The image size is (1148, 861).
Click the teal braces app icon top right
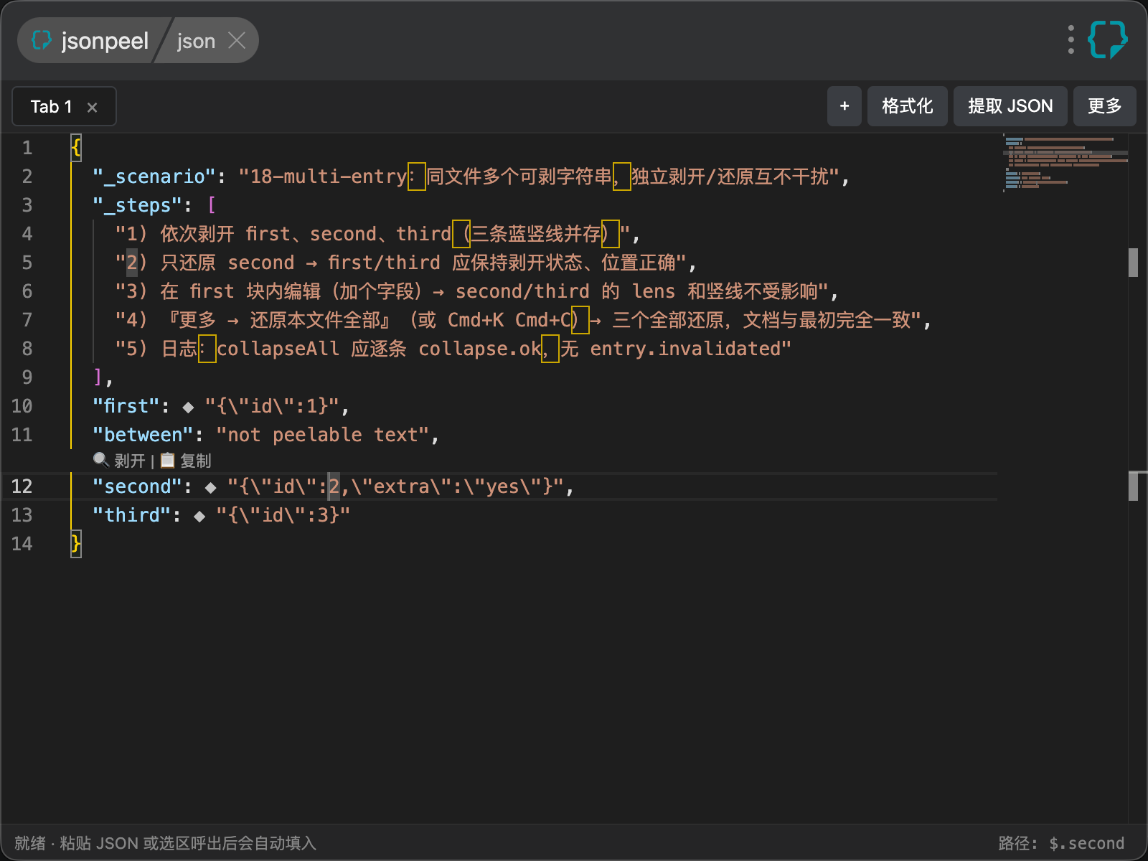point(1107,39)
